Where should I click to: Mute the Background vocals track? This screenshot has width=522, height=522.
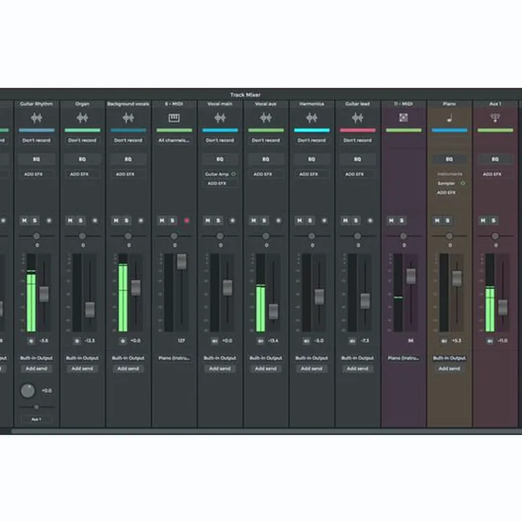coord(116,220)
